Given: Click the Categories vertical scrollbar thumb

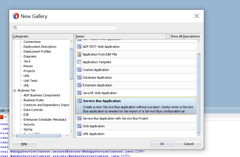Looking at the screenshot, I should pos(71,64).
